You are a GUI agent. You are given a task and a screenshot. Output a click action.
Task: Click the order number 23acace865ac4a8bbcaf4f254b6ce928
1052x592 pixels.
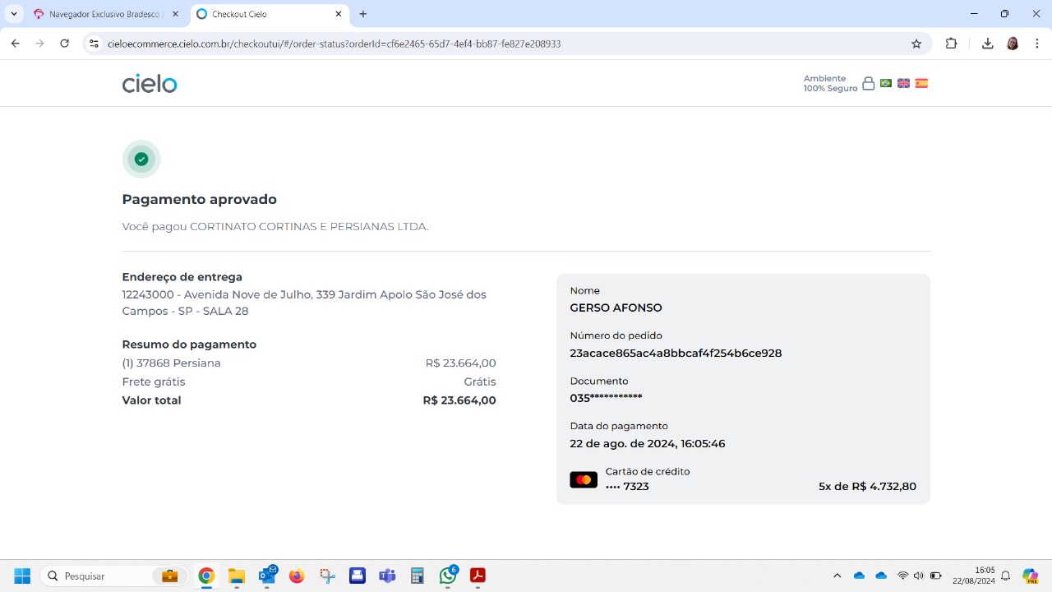[x=676, y=354]
